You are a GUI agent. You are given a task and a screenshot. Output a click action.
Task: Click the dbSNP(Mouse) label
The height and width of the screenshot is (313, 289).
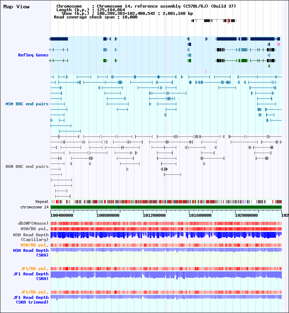pyautogui.click(x=33, y=223)
